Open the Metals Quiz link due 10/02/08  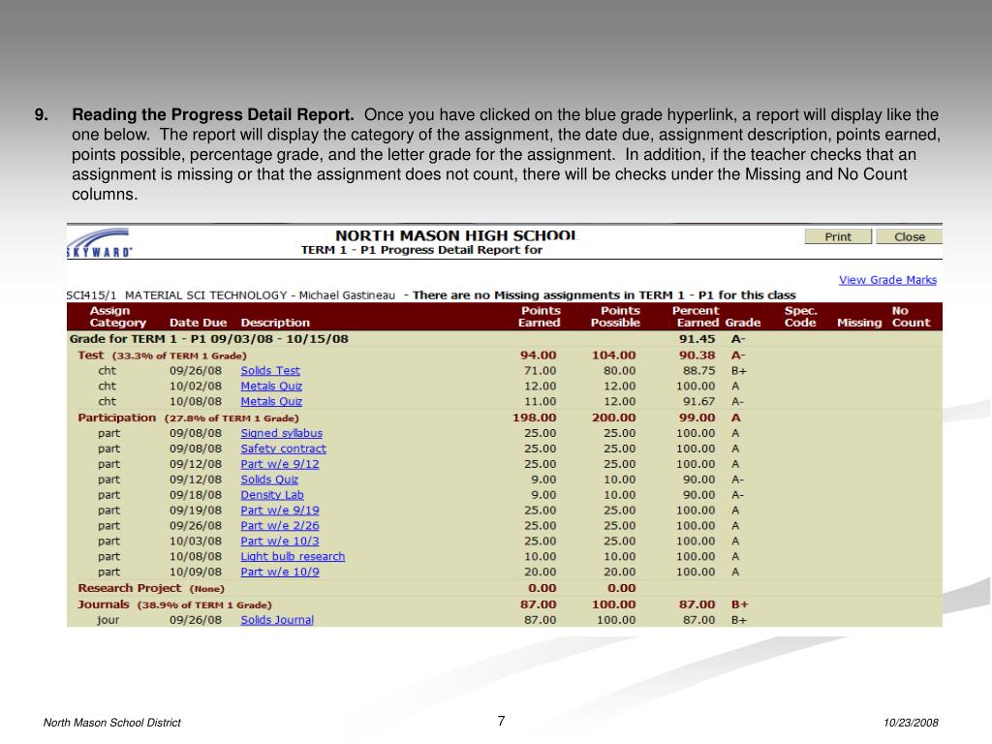coord(271,386)
